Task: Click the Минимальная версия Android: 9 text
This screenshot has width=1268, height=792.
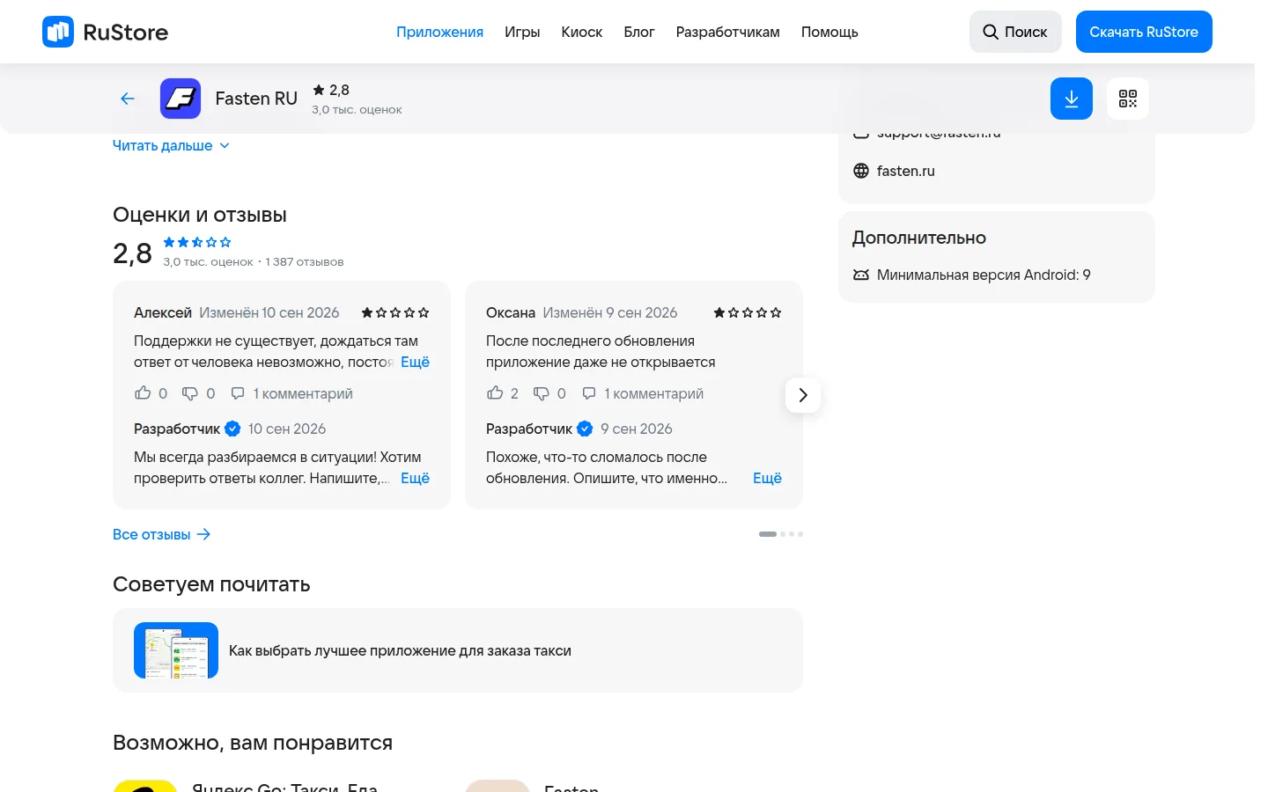Action: (984, 275)
